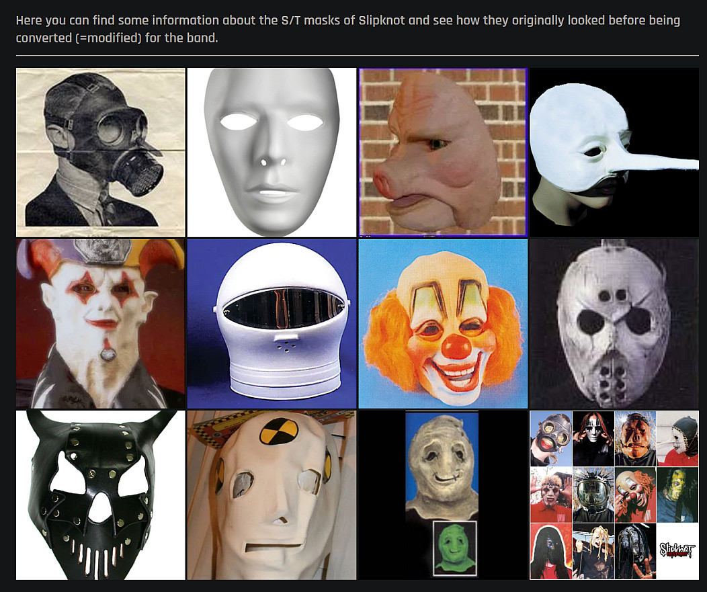Click the grey hockey mask image
The image size is (707, 592).
coord(614,323)
